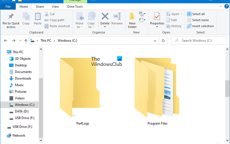Click the Search Windows (C:) box

click(x=198, y=41)
